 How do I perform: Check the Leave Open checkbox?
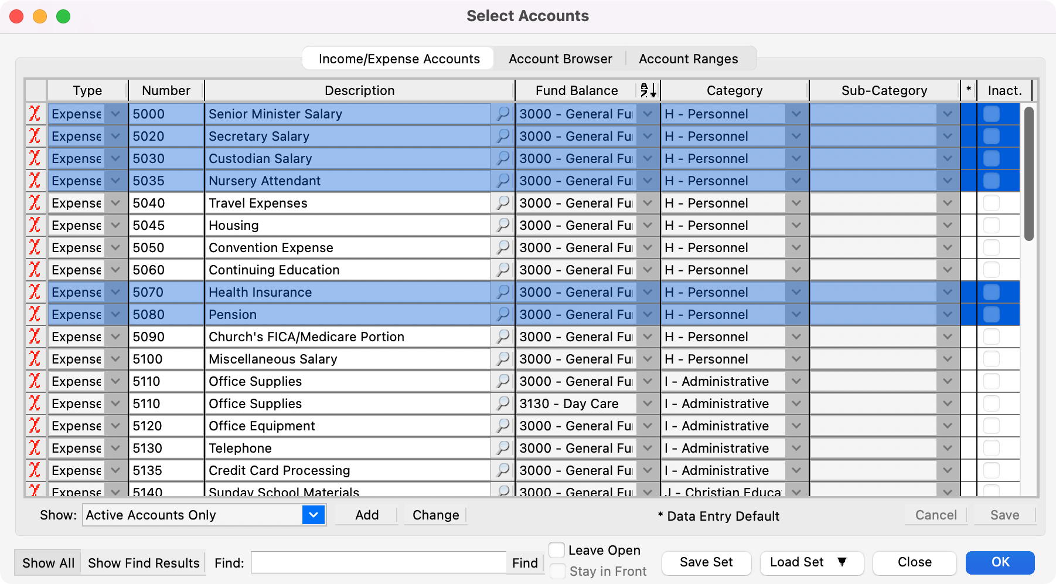(x=557, y=550)
